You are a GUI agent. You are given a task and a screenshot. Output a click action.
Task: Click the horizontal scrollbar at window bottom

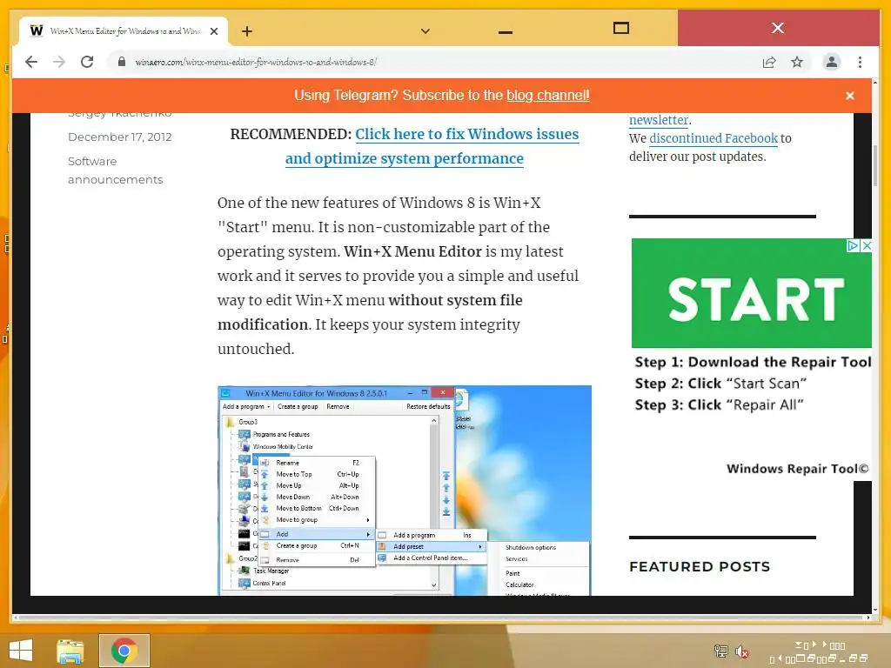[x=441, y=618]
